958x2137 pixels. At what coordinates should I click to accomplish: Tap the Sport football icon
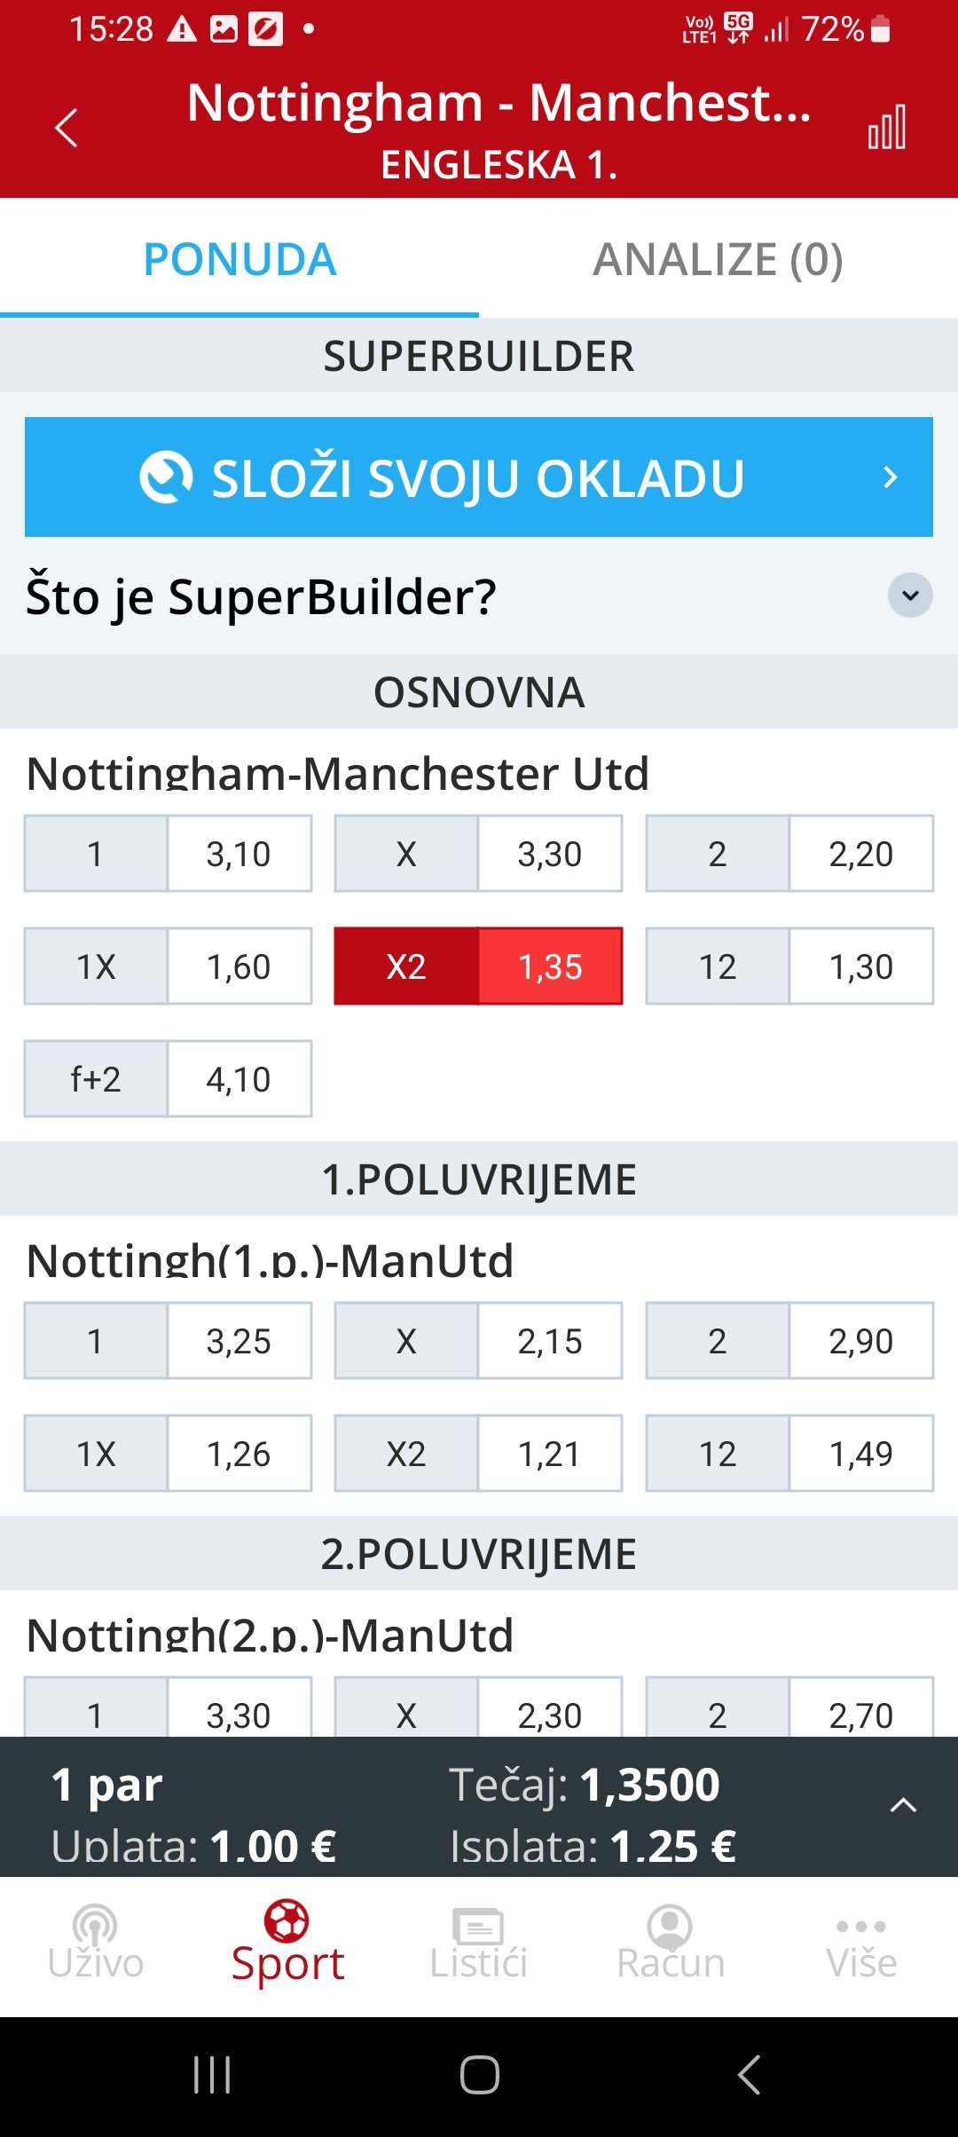[287, 1920]
